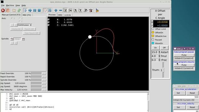Select the rotated Z view icon
This screenshot has height=112, width=199.
point(71,10)
